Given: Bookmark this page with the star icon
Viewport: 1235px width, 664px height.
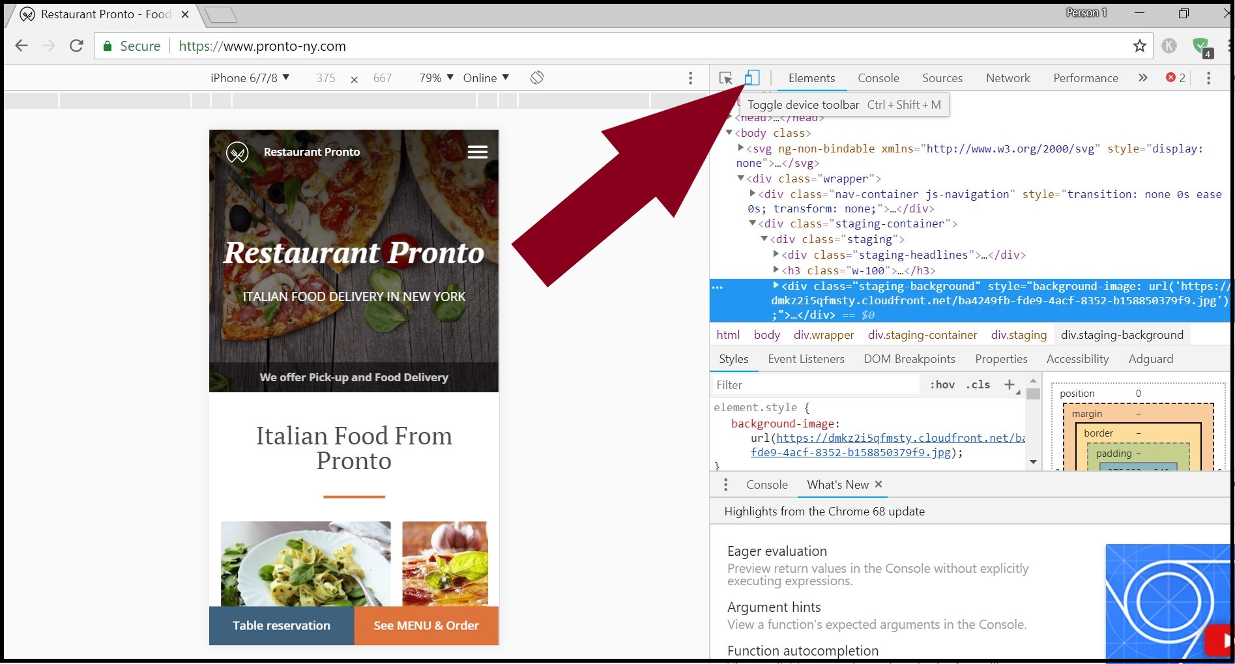Looking at the screenshot, I should (x=1139, y=46).
